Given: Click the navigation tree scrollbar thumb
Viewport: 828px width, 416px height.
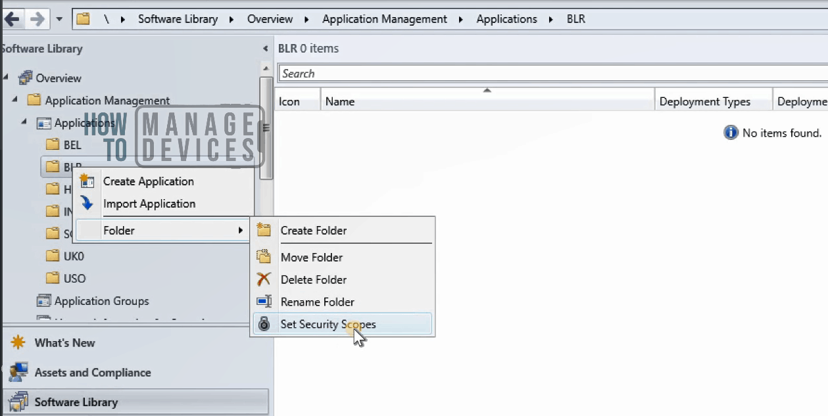Looking at the screenshot, I should click(266, 128).
